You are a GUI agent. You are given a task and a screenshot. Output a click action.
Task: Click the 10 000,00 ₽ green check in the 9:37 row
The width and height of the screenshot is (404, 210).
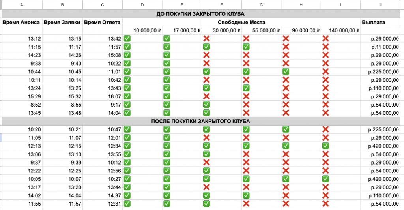127,162
